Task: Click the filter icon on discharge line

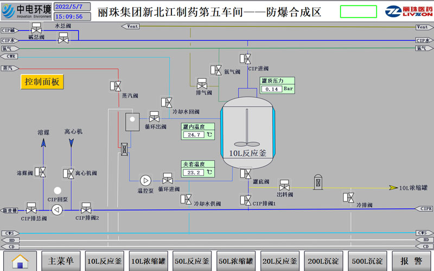Action: 318,182
